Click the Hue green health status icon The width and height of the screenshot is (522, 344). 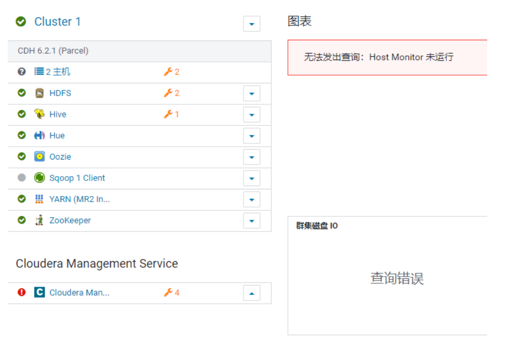(x=22, y=135)
